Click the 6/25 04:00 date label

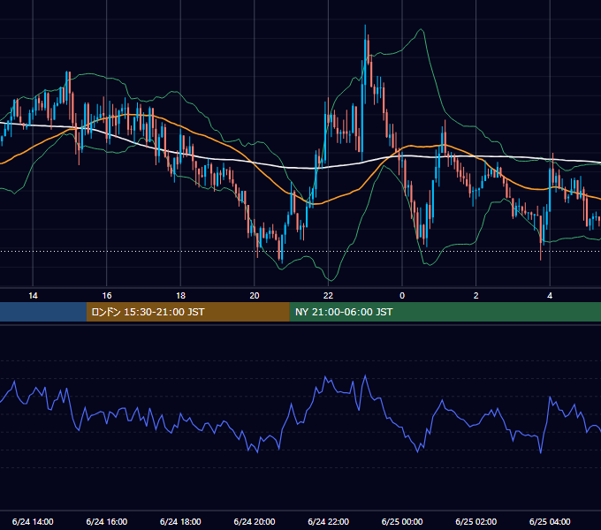tap(550, 521)
